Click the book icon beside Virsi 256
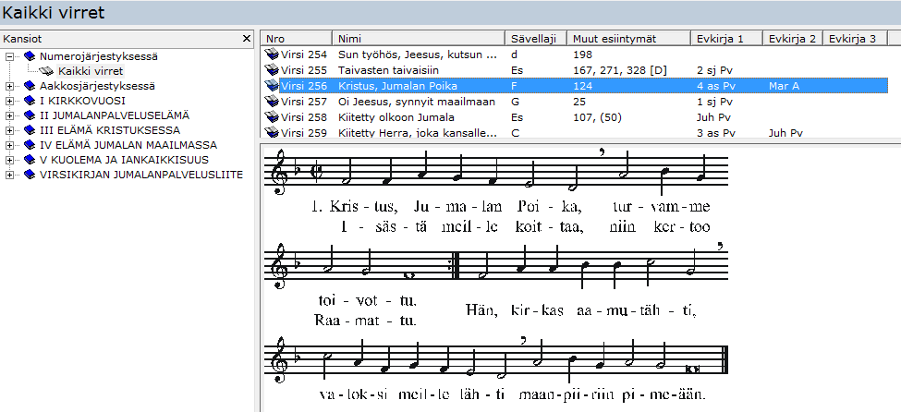The width and height of the screenshot is (901, 412). pyautogui.click(x=271, y=86)
